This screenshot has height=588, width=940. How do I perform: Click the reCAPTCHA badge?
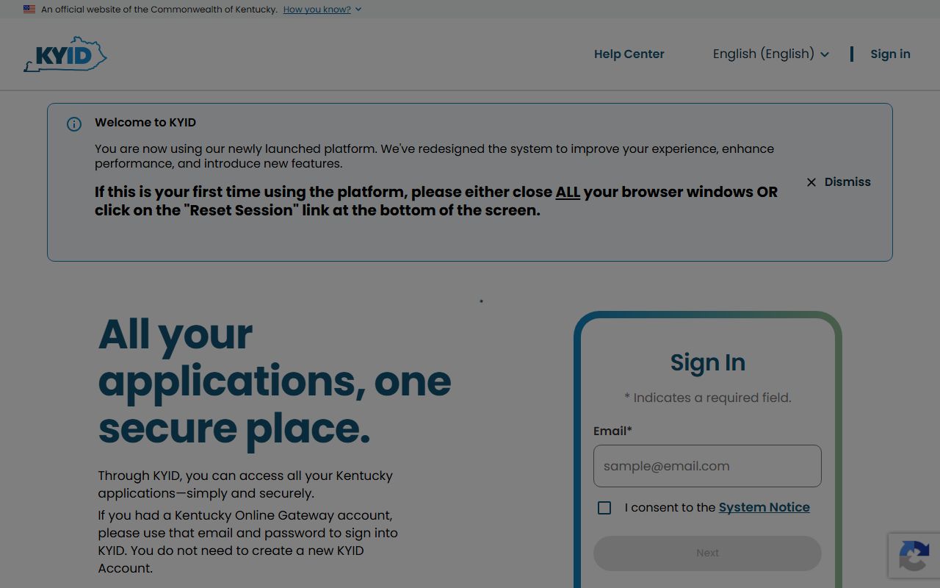point(914,556)
